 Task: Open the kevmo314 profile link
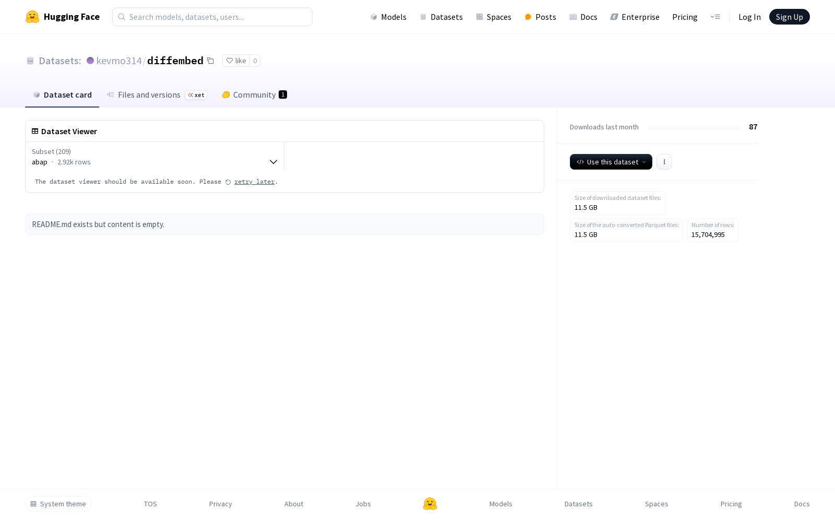pos(119,61)
